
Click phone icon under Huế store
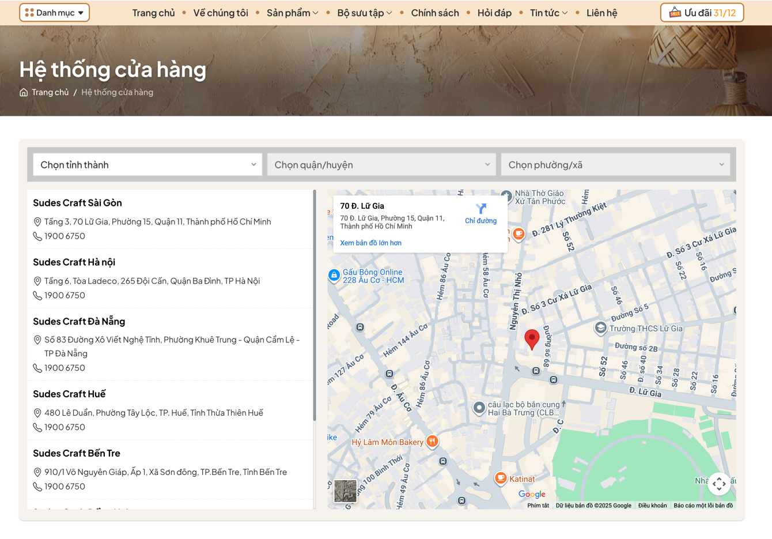[37, 428]
